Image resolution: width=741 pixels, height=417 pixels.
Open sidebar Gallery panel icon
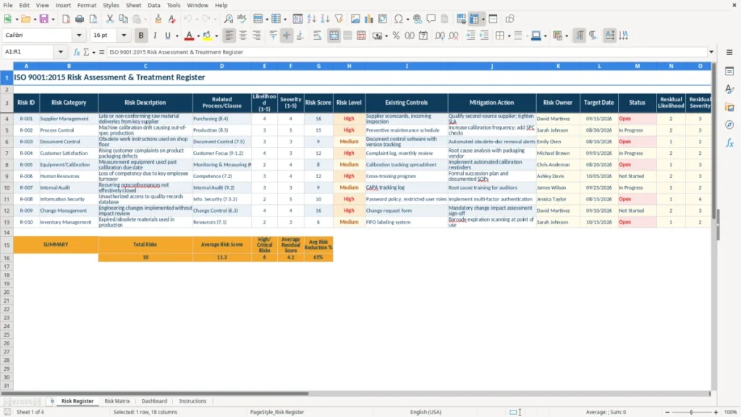click(x=729, y=107)
